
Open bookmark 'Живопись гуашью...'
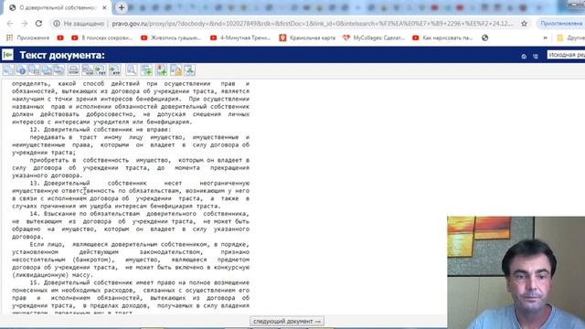pyautogui.click(x=171, y=37)
